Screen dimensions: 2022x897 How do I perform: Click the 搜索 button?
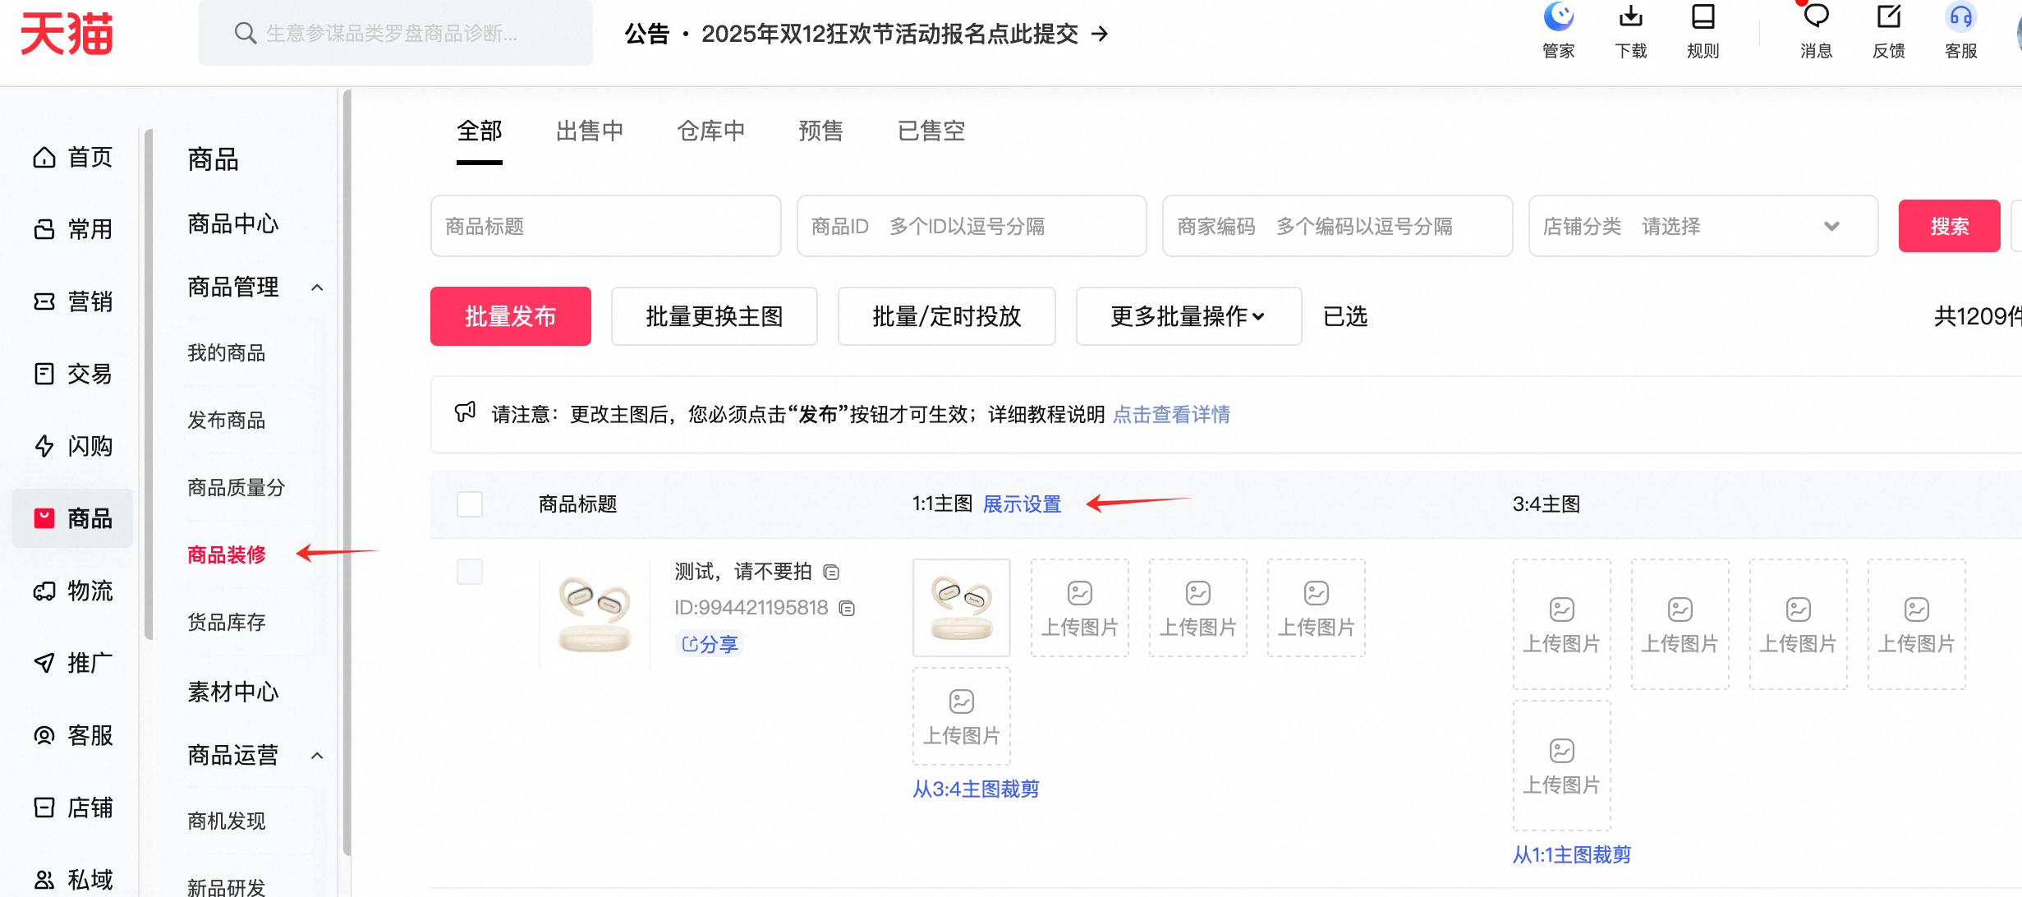(1949, 226)
